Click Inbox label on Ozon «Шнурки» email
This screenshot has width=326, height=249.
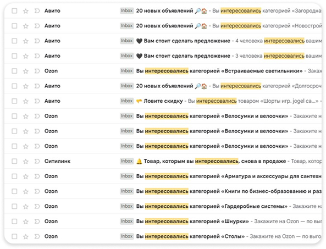pos(127,221)
